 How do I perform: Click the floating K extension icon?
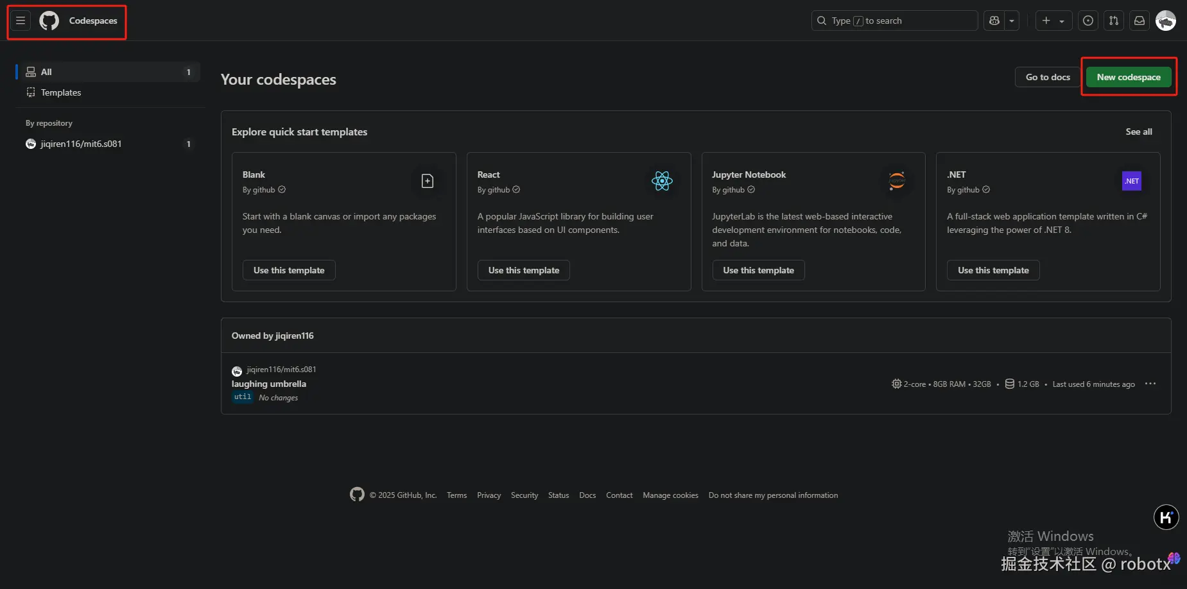click(x=1166, y=517)
